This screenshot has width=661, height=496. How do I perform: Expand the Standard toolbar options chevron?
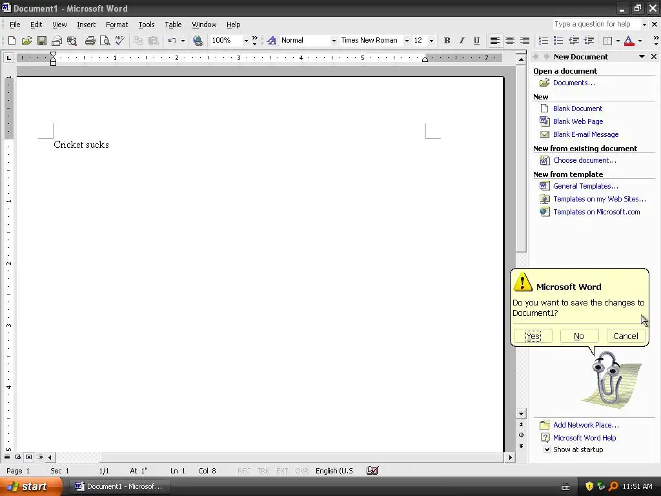[254, 41]
